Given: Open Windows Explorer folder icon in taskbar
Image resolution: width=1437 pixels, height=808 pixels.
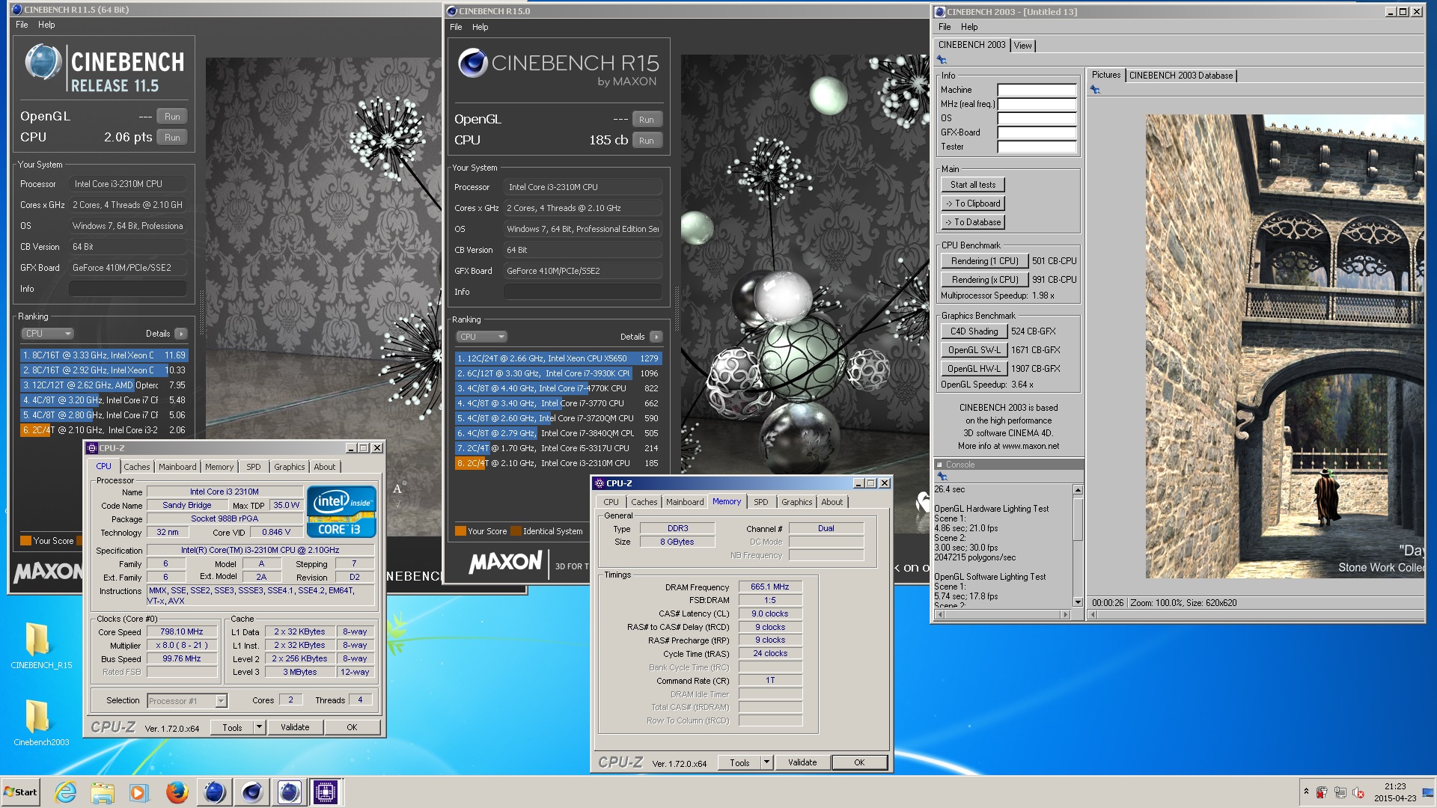Looking at the screenshot, I should [x=103, y=792].
